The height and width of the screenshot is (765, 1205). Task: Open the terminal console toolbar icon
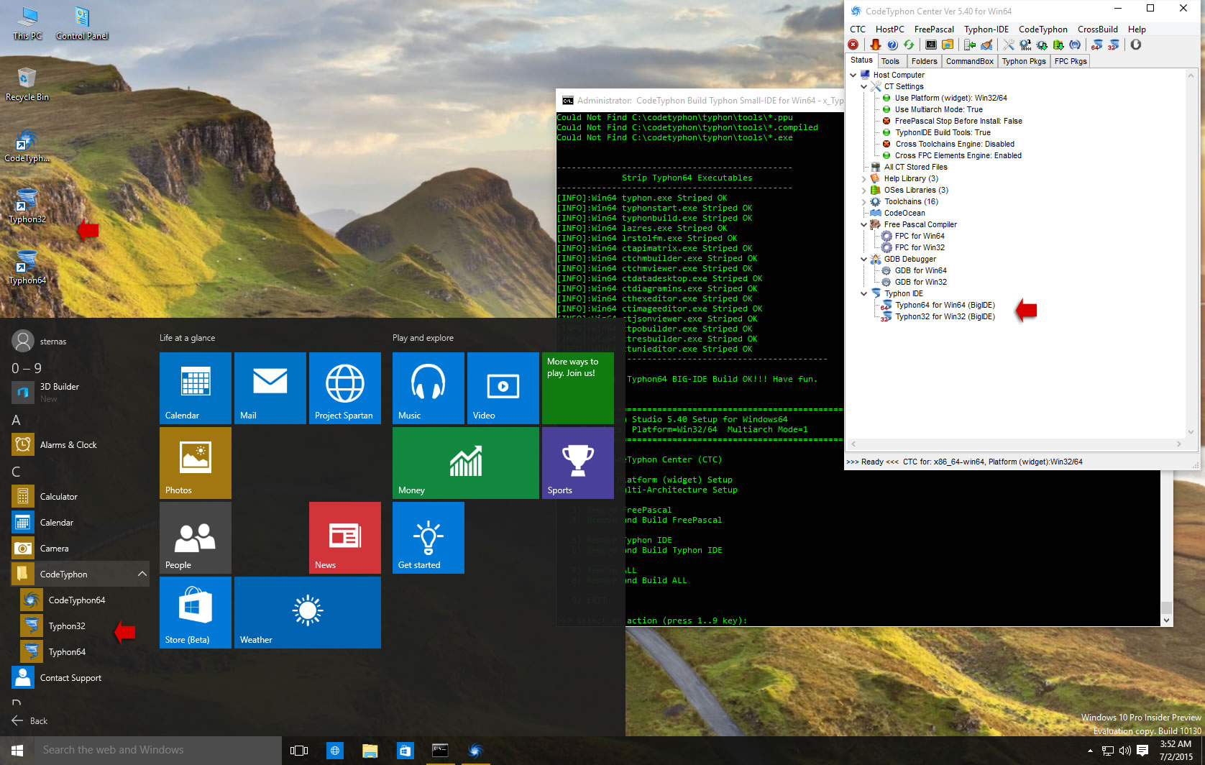[931, 45]
